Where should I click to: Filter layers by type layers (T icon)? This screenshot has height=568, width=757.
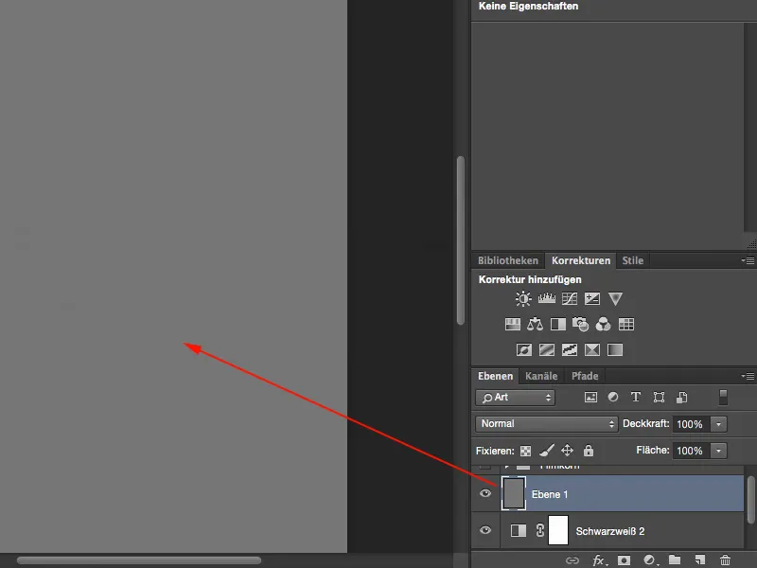[x=636, y=397]
